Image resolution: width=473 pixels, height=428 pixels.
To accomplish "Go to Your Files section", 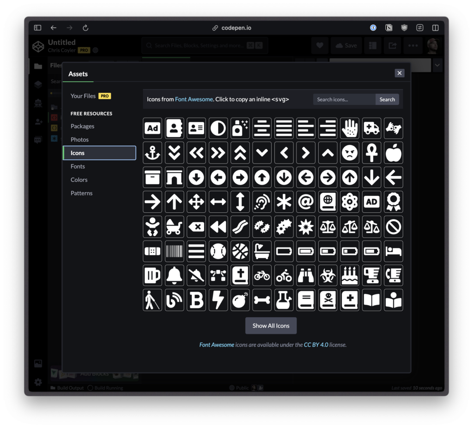I will 83,96.
